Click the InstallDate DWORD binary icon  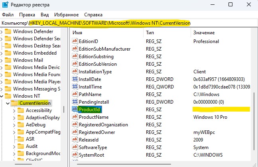point(75,79)
